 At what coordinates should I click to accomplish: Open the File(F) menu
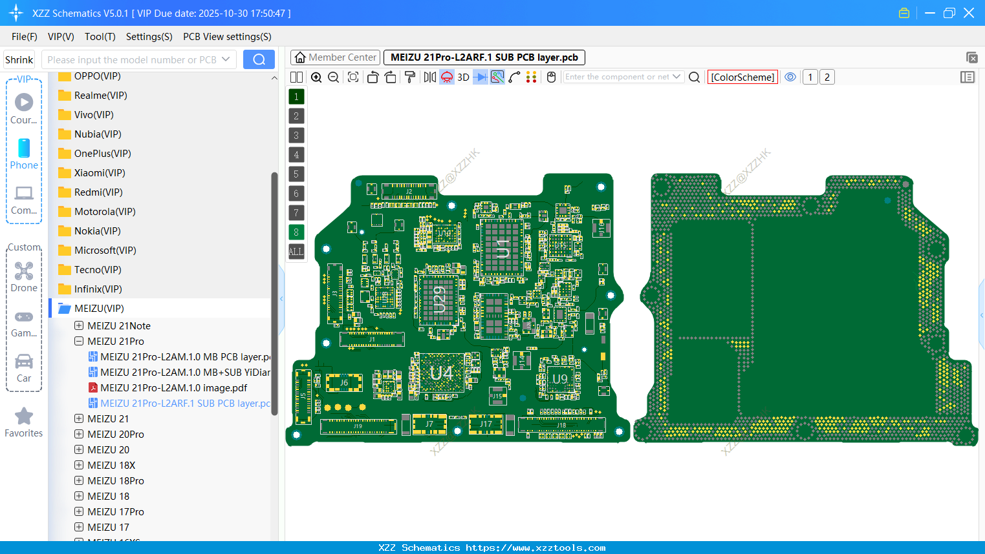tap(24, 37)
